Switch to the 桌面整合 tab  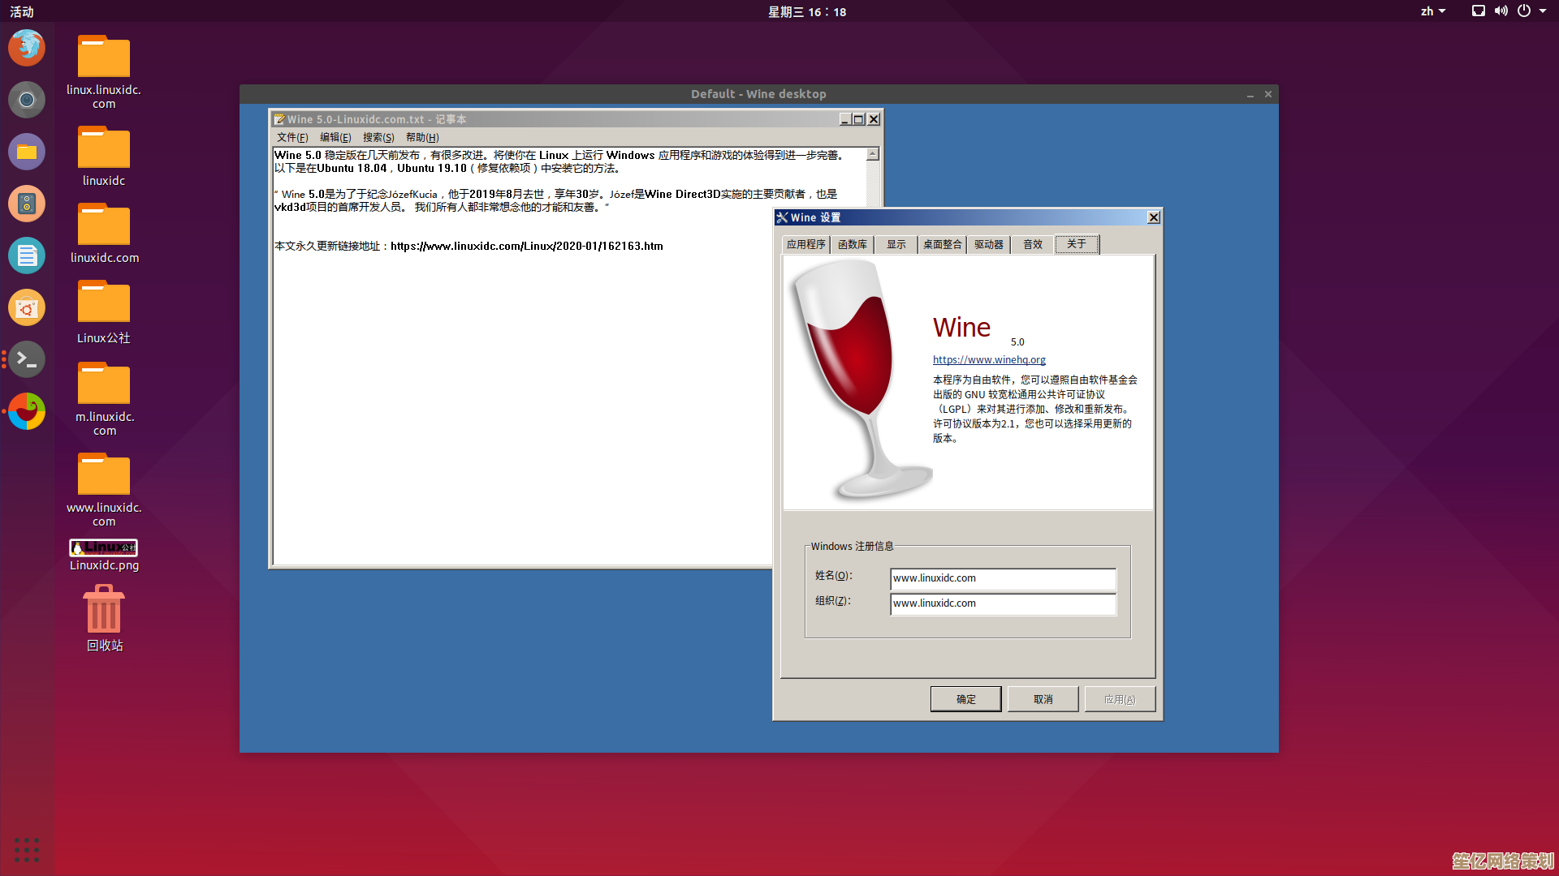[943, 245]
